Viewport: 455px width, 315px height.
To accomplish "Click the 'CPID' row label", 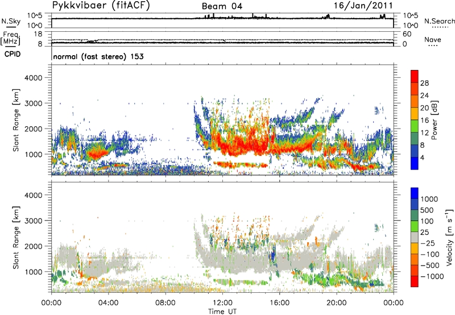I will click(13, 54).
